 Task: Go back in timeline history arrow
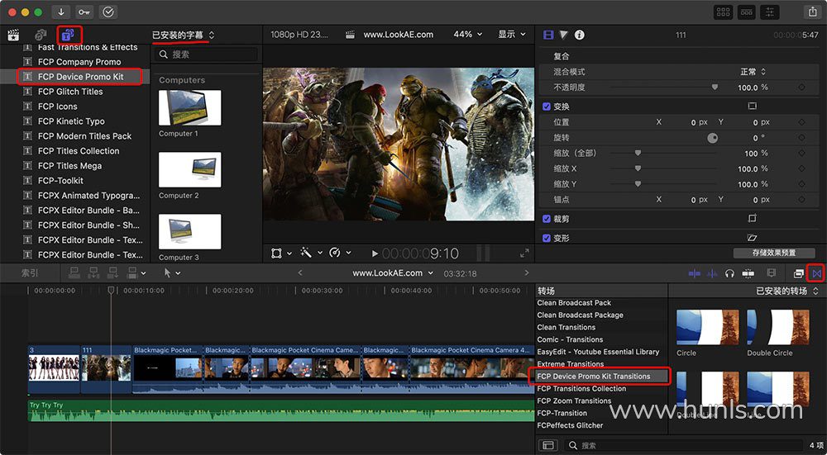300,273
